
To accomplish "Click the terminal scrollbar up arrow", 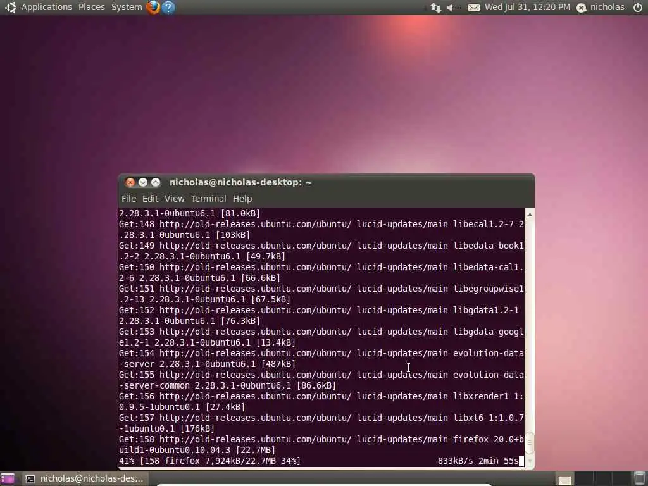I will [530, 214].
